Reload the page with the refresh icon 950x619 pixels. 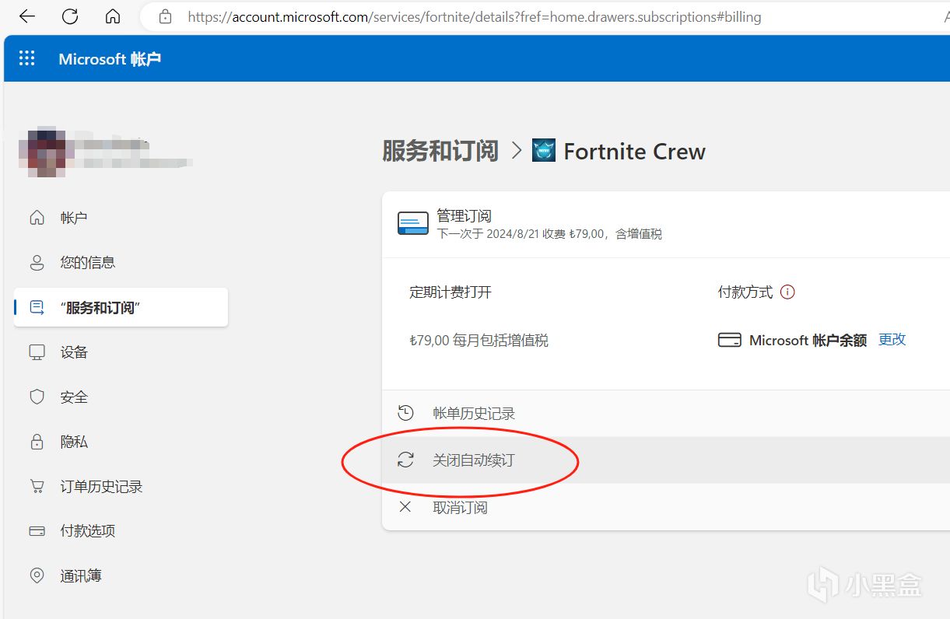tap(70, 16)
